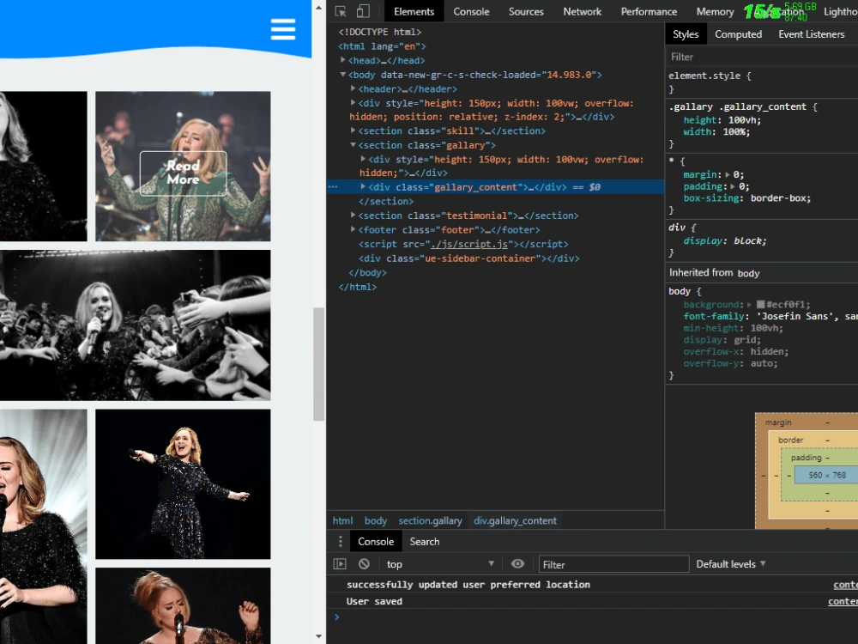Click the Read More button on image
This screenshot has width=858, height=644.
184,173
